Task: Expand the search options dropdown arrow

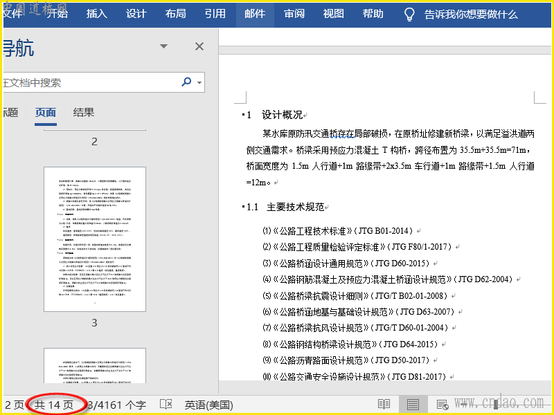Action: 199,82
